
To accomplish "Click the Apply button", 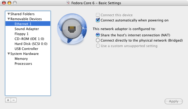I will point(173,101).
